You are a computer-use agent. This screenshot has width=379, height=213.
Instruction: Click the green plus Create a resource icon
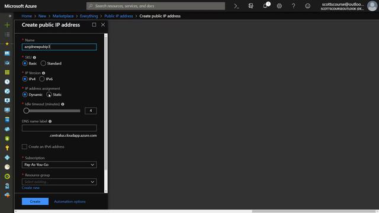7,25
